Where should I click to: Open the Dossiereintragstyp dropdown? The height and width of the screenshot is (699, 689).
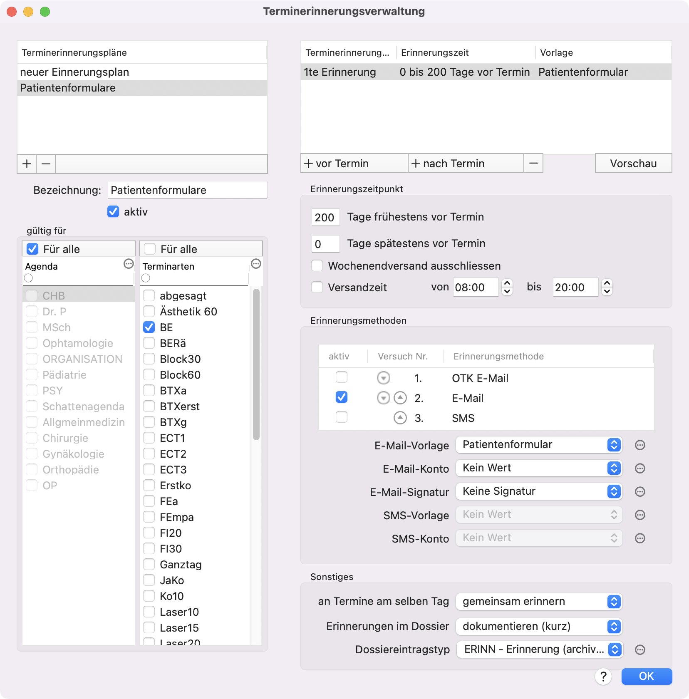point(540,649)
